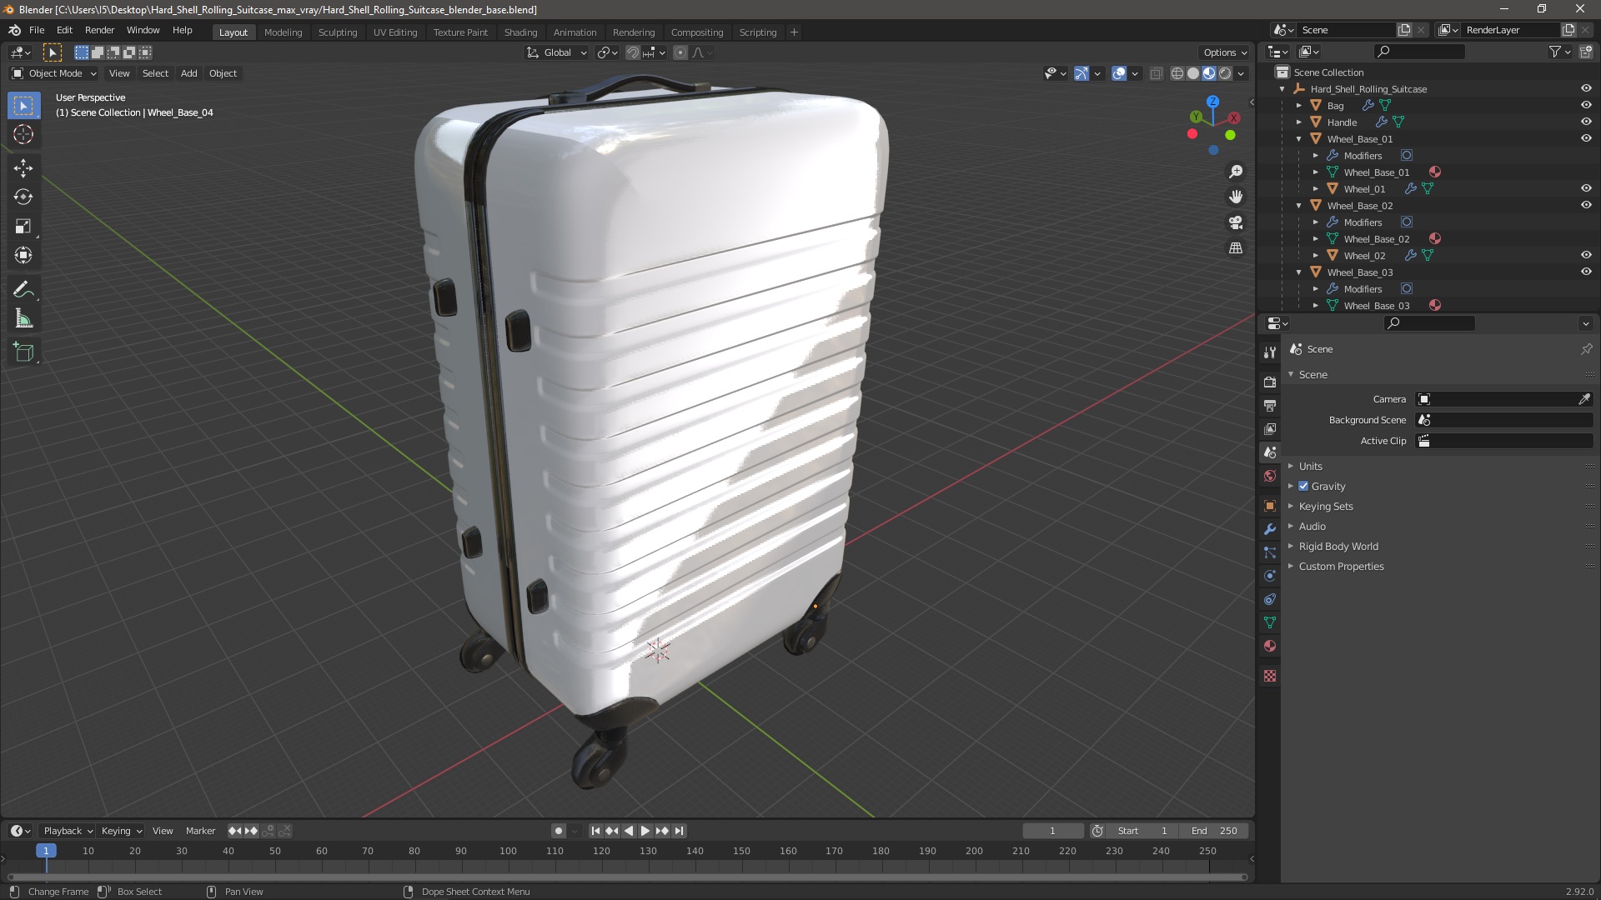This screenshot has height=900, width=1601.
Task: Click the blue Z axis on navigation gizmo
Action: (1212, 102)
